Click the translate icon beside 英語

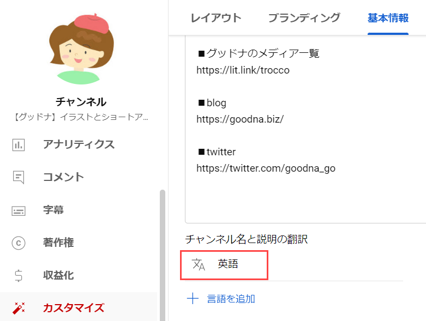199,264
